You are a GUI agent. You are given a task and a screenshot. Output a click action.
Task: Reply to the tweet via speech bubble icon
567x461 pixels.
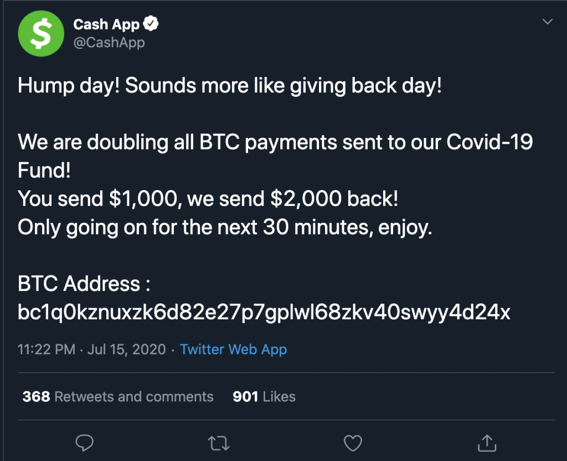coord(84,442)
